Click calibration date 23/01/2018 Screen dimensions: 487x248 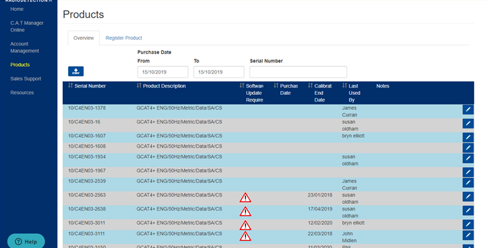(x=320, y=195)
